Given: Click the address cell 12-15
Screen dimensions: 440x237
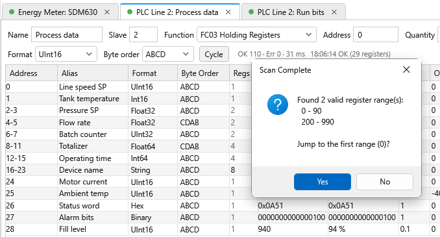Looking at the screenshot, I should 31,158.
